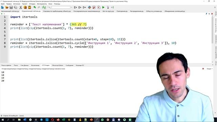Open the red wrench tools icon
The width and height of the screenshot is (217, 122).
click(x=94, y=7)
